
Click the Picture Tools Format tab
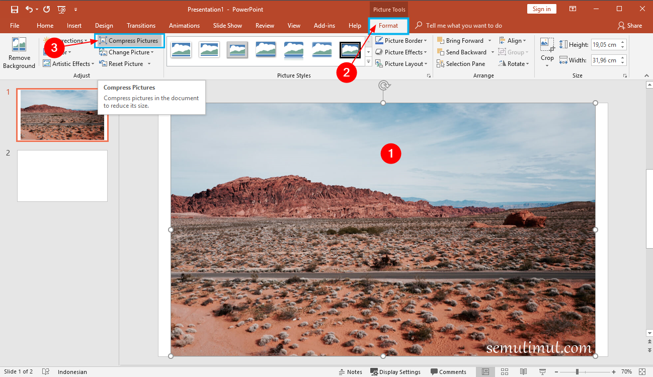pyautogui.click(x=388, y=26)
